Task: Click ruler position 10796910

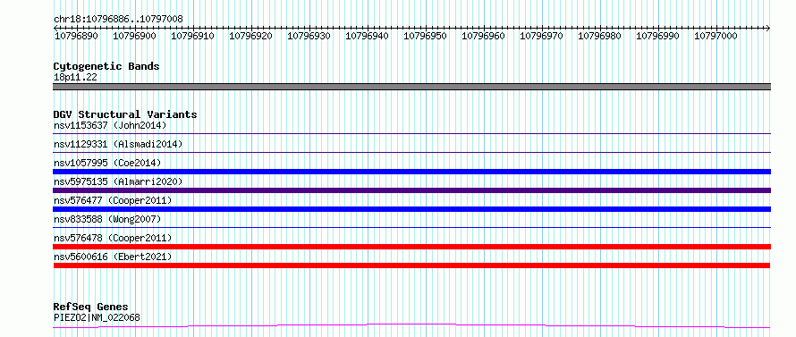Action: click(192, 36)
